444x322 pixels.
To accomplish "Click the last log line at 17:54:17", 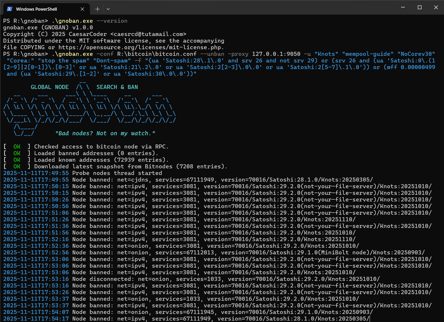I will point(186,319).
